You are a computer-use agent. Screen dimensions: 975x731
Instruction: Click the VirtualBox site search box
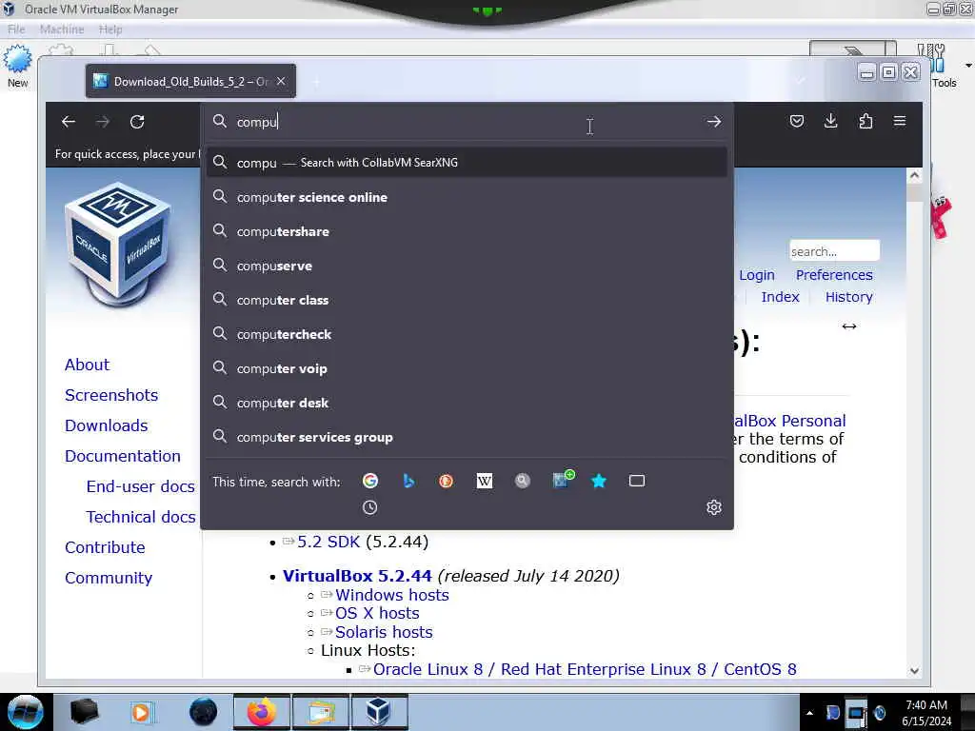[834, 251]
